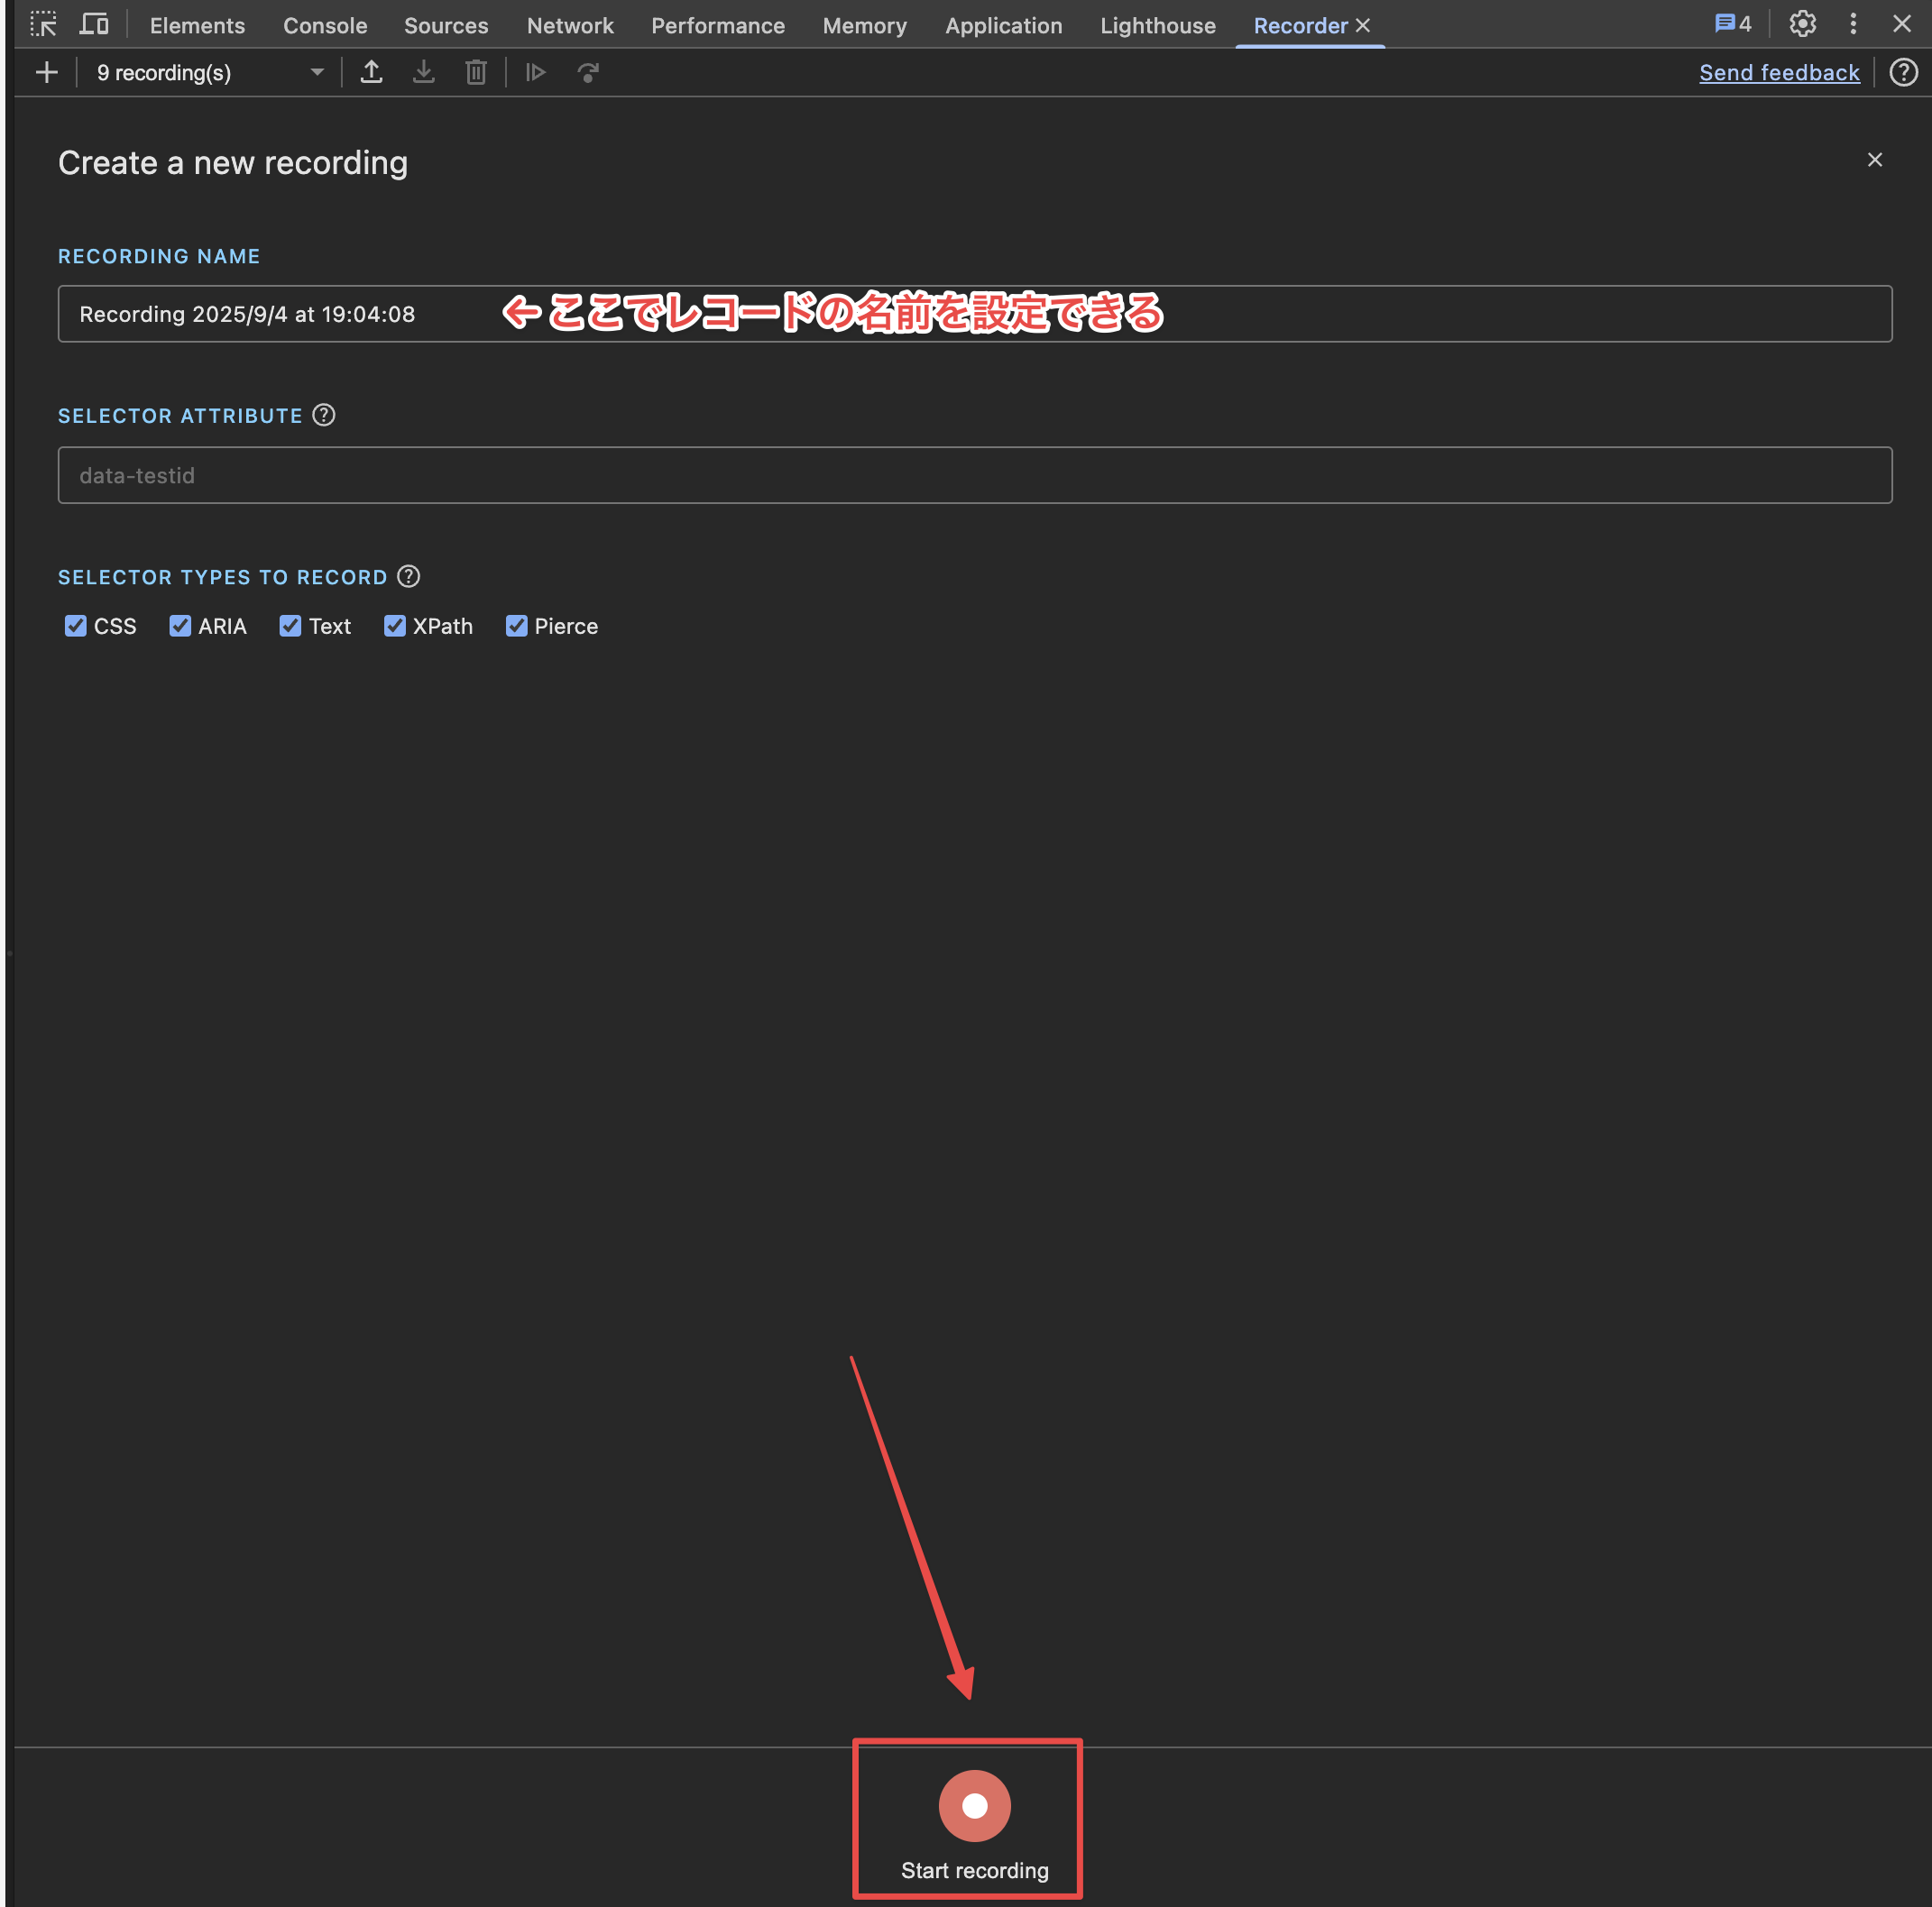Open the 4 issues message counter
The width and height of the screenshot is (1932, 1907).
1733,24
